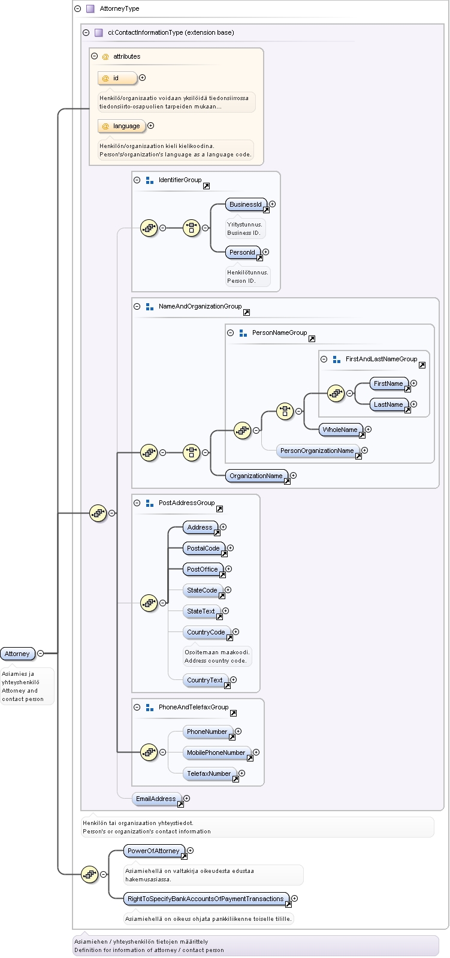The height and width of the screenshot is (958, 450).
Task: Collapse the FirstAndLastNameGroup box
Action: (x=324, y=359)
